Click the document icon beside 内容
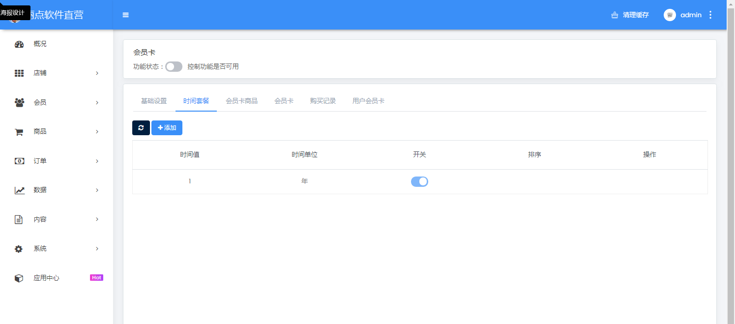The image size is (735, 324). 19,219
